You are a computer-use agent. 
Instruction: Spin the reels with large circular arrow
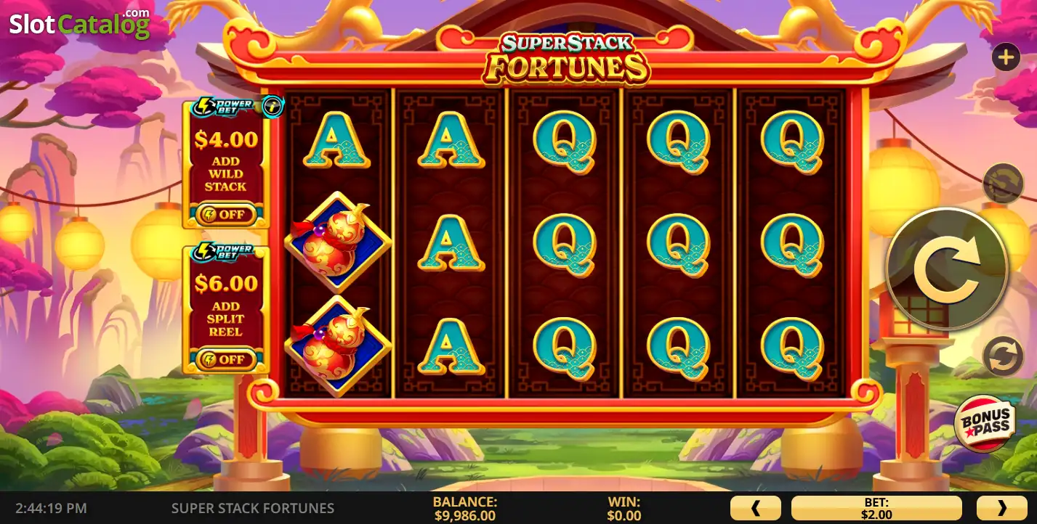pyautogui.click(x=947, y=269)
